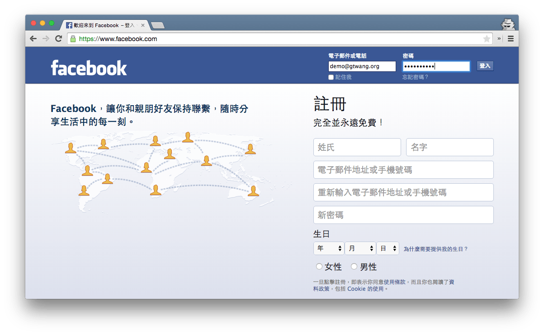Open the 月 birthday month dropdown
Viewport: 544px width, 335px height.
point(360,248)
